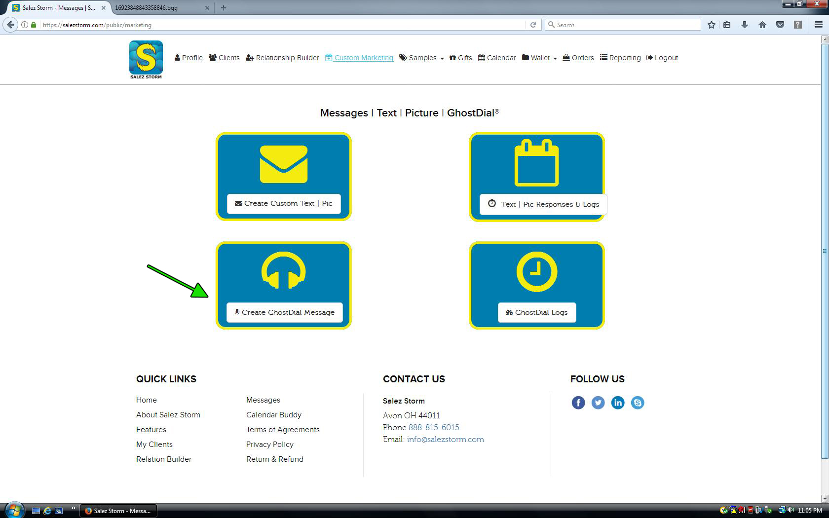The image size is (829, 518).
Task: Click the yellow envelope icon
Action: [x=284, y=164]
